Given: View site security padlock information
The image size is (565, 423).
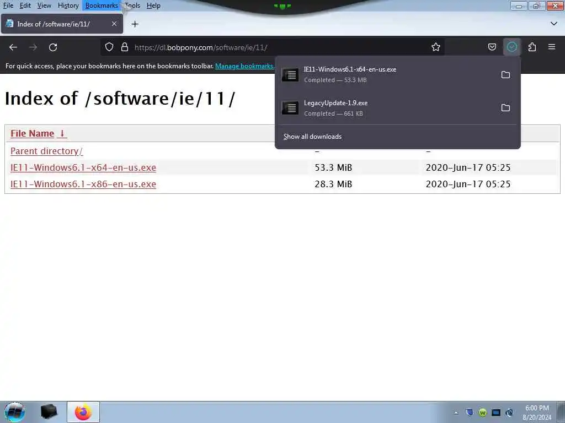Looking at the screenshot, I should coord(125,47).
